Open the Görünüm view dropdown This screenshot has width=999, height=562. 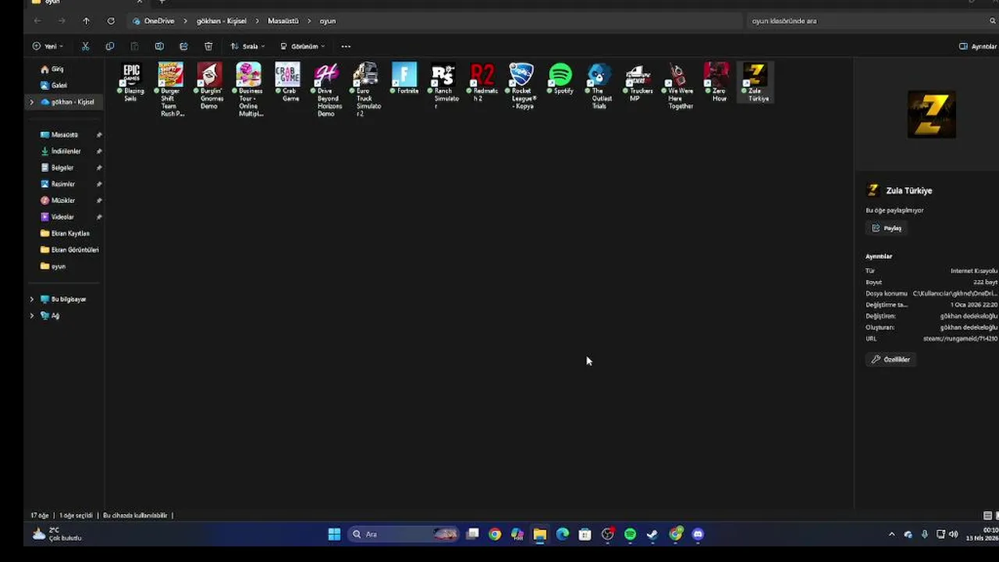click(303, 46)
